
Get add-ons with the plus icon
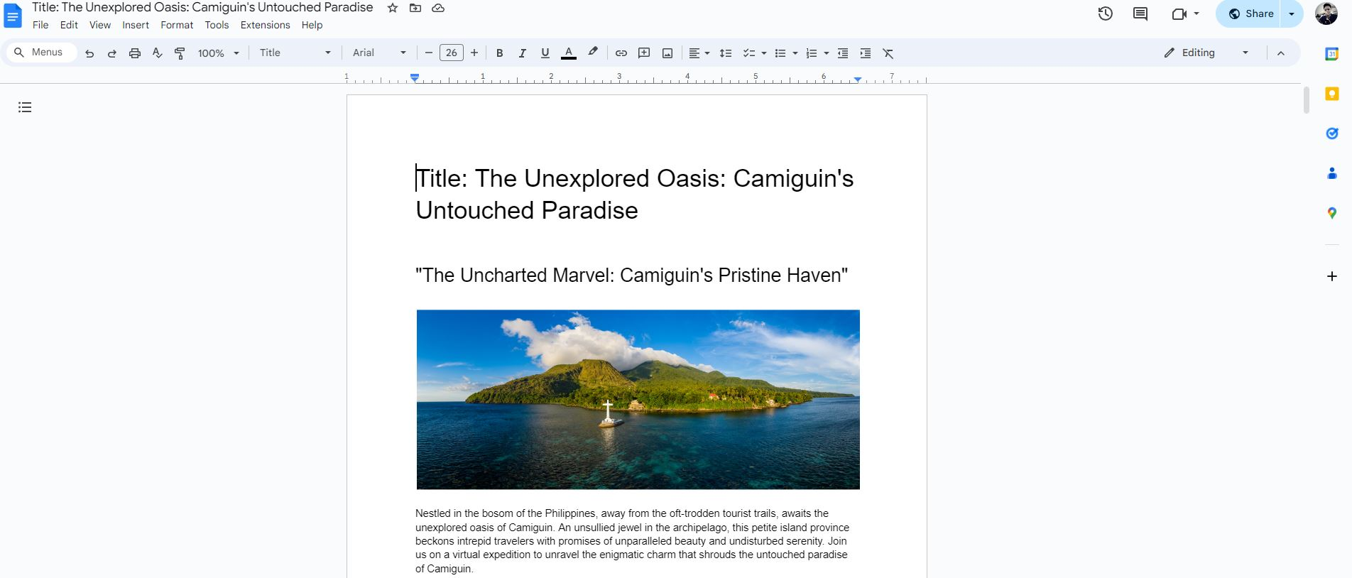1332,276
